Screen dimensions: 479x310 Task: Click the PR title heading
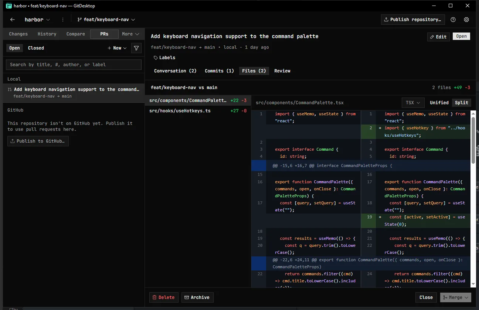pyautogui.click(x=235, y=36)
